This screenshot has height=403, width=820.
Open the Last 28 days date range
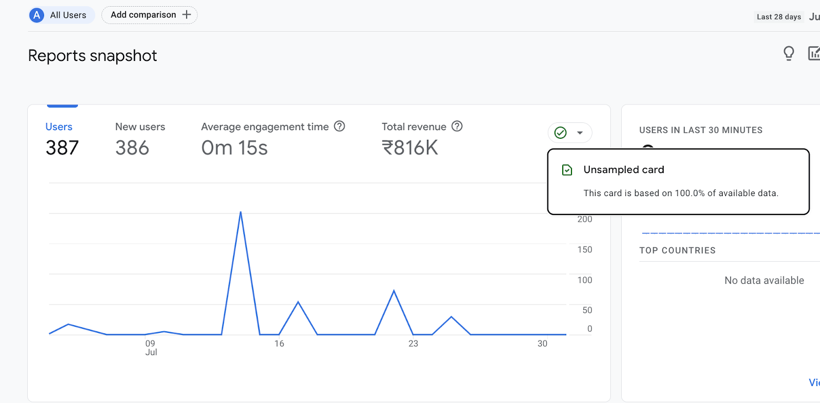(x=778, y=17)
